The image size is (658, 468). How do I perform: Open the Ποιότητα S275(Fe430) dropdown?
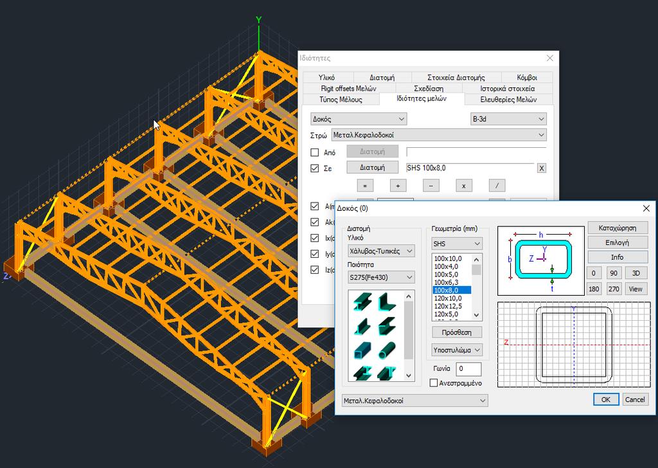pyautogui.click(x=381, y=277)
